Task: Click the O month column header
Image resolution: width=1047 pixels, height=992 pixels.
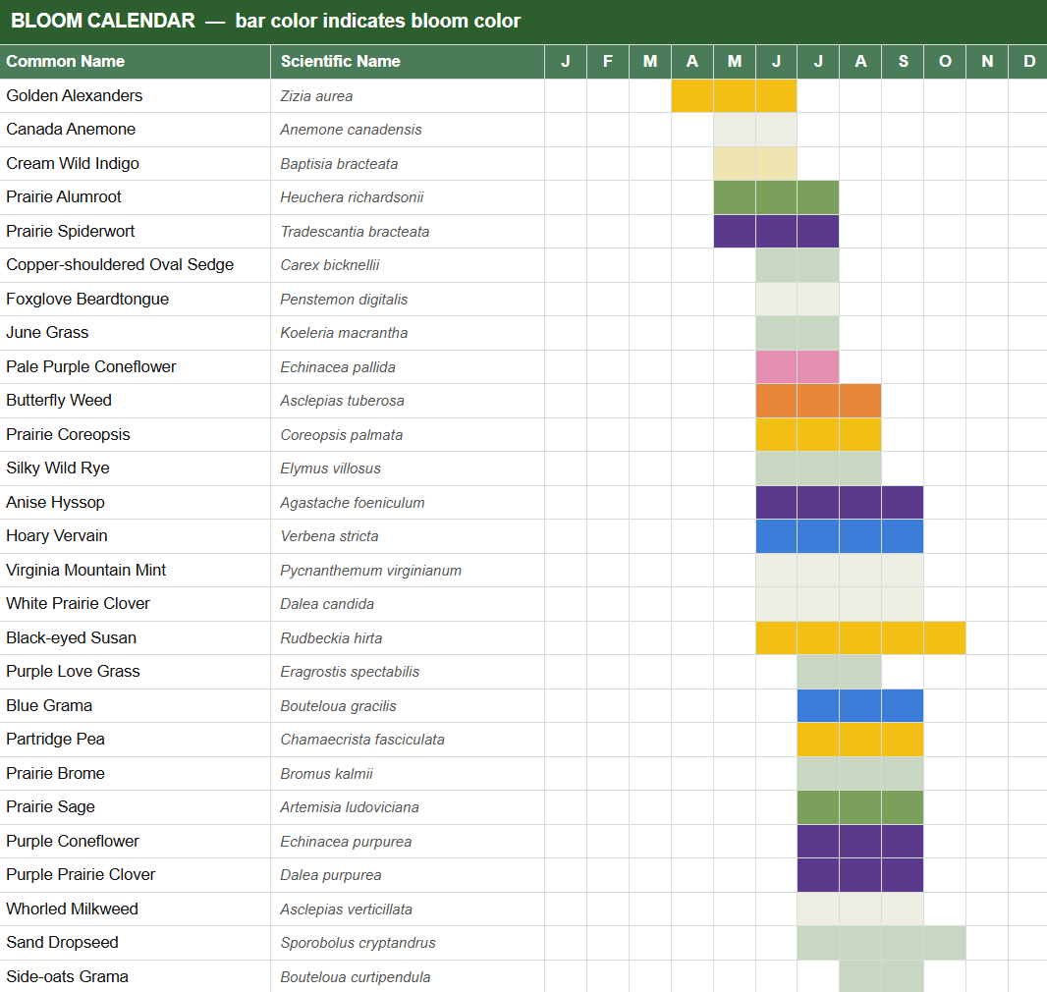Action: pos(945,62)
